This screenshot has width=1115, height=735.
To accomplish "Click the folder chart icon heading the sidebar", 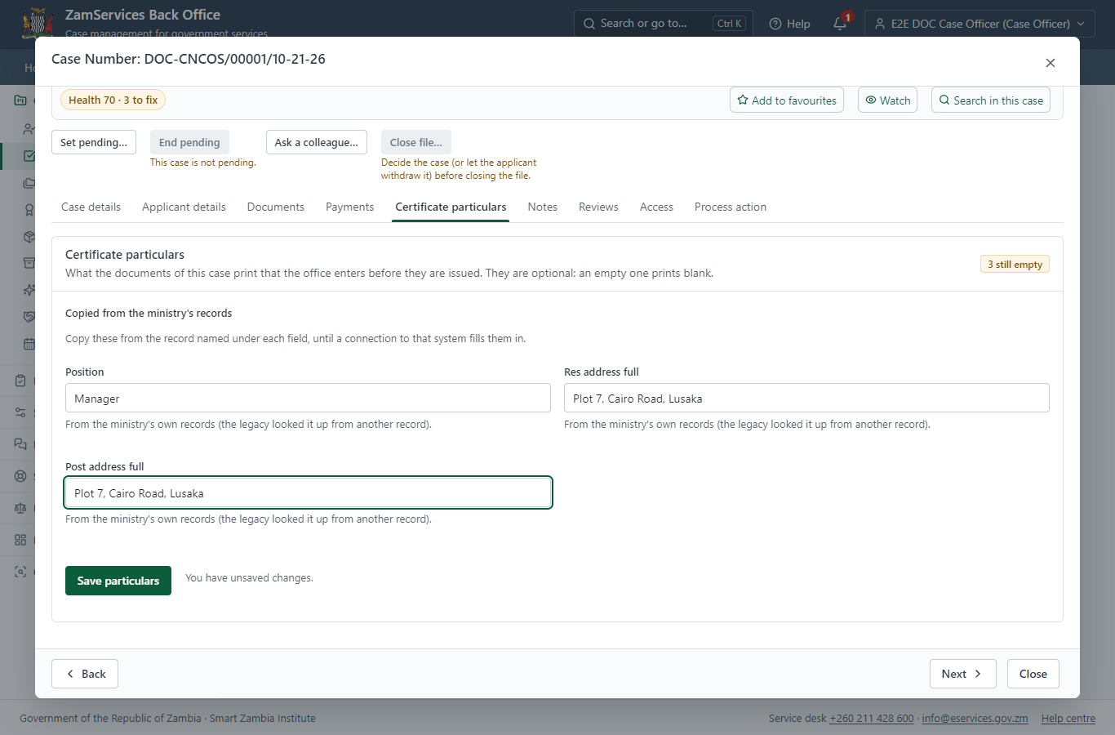I will coord(20,100).
